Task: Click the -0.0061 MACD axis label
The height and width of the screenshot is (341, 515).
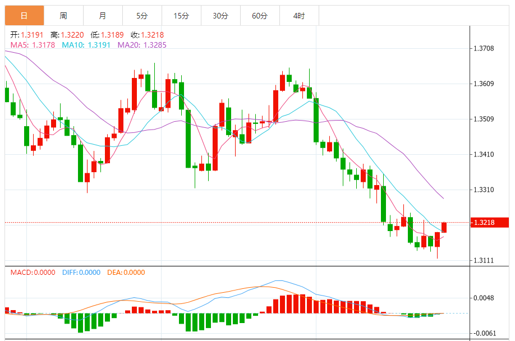Action: 485,334
